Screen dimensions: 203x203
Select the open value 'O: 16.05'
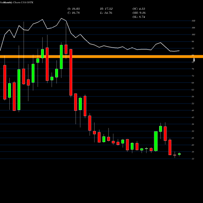click(x=73, y=9)
